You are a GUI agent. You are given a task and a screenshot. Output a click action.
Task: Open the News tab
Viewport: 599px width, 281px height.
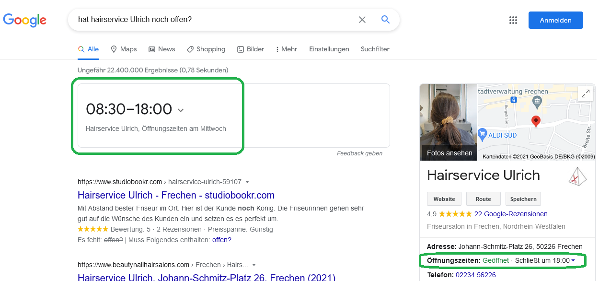161,49
